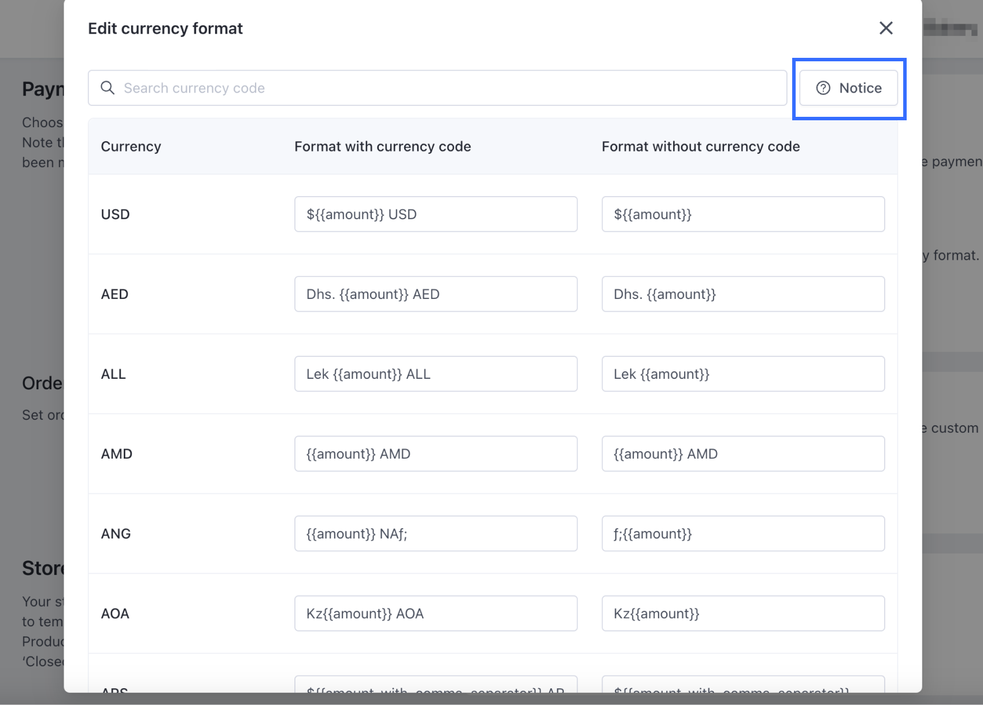The image size is (983, 705).
Task: Click AED format without currency code field
Action: coord(743,294)
